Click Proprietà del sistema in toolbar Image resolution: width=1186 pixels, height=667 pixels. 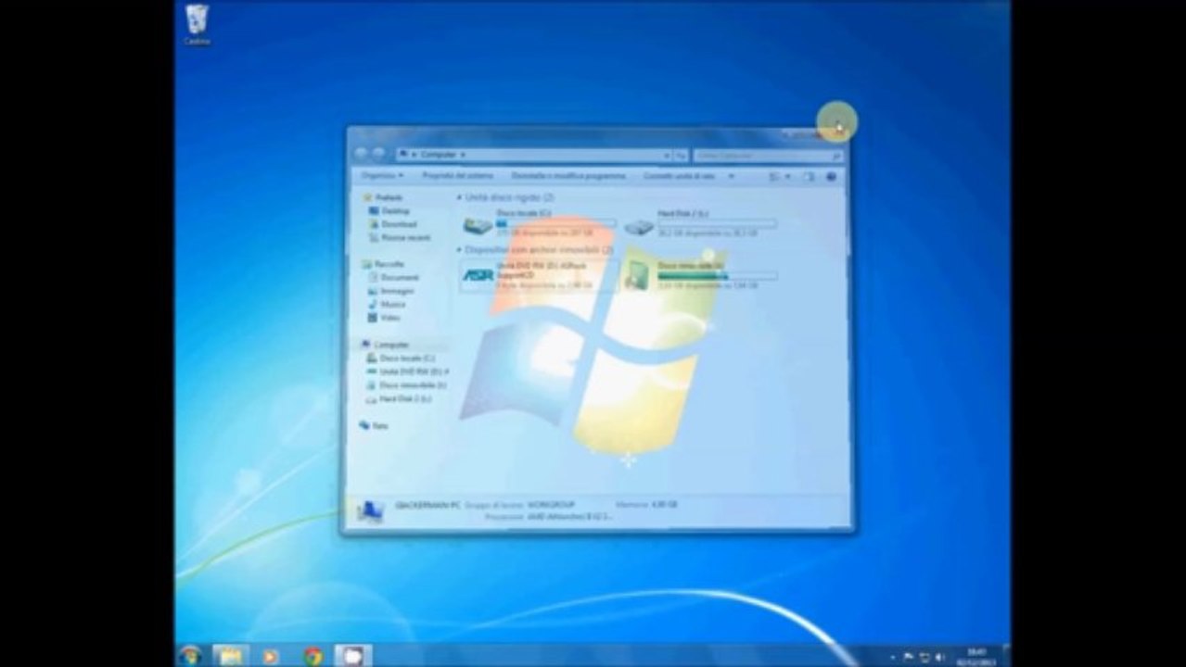(458, 175)
